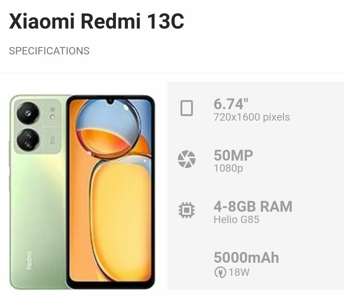This screenshot has width=344, height=297.
Task: Click the 18W charging text
Action: [239, 272]
